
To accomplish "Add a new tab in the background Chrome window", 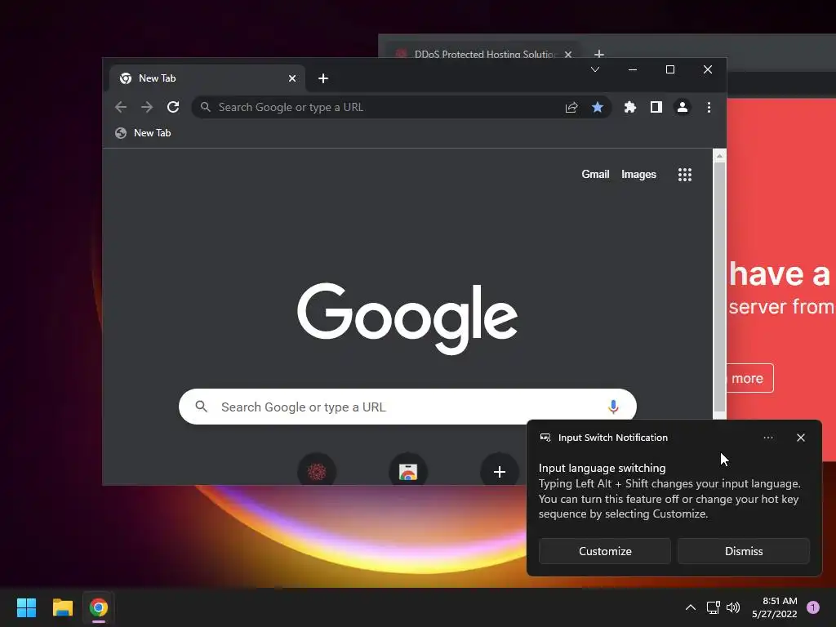I will pyautogui.click(x=599, y=54).
